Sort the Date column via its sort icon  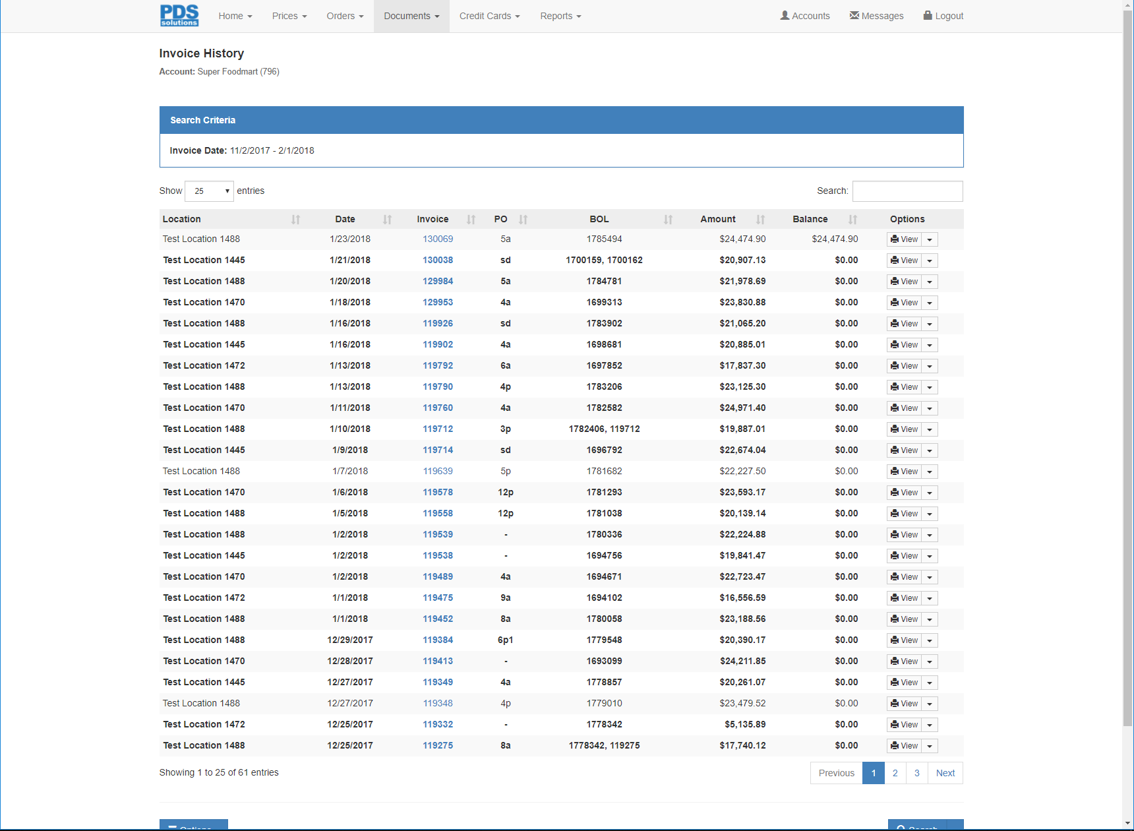[x=388, y=219]
